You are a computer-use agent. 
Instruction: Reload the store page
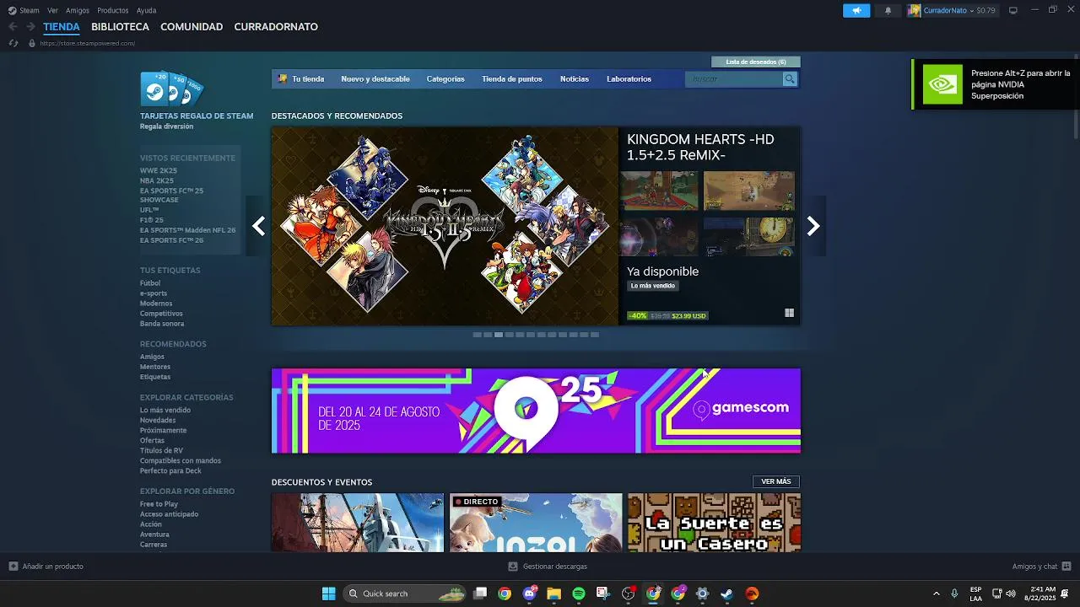(x=13, y=43)
